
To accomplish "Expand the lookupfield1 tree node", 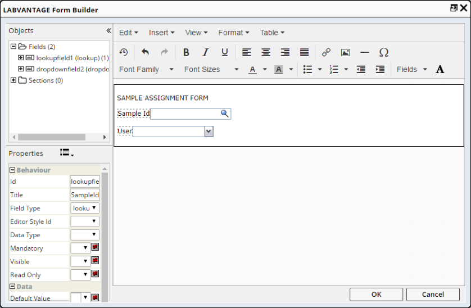I will coord(21,57).
